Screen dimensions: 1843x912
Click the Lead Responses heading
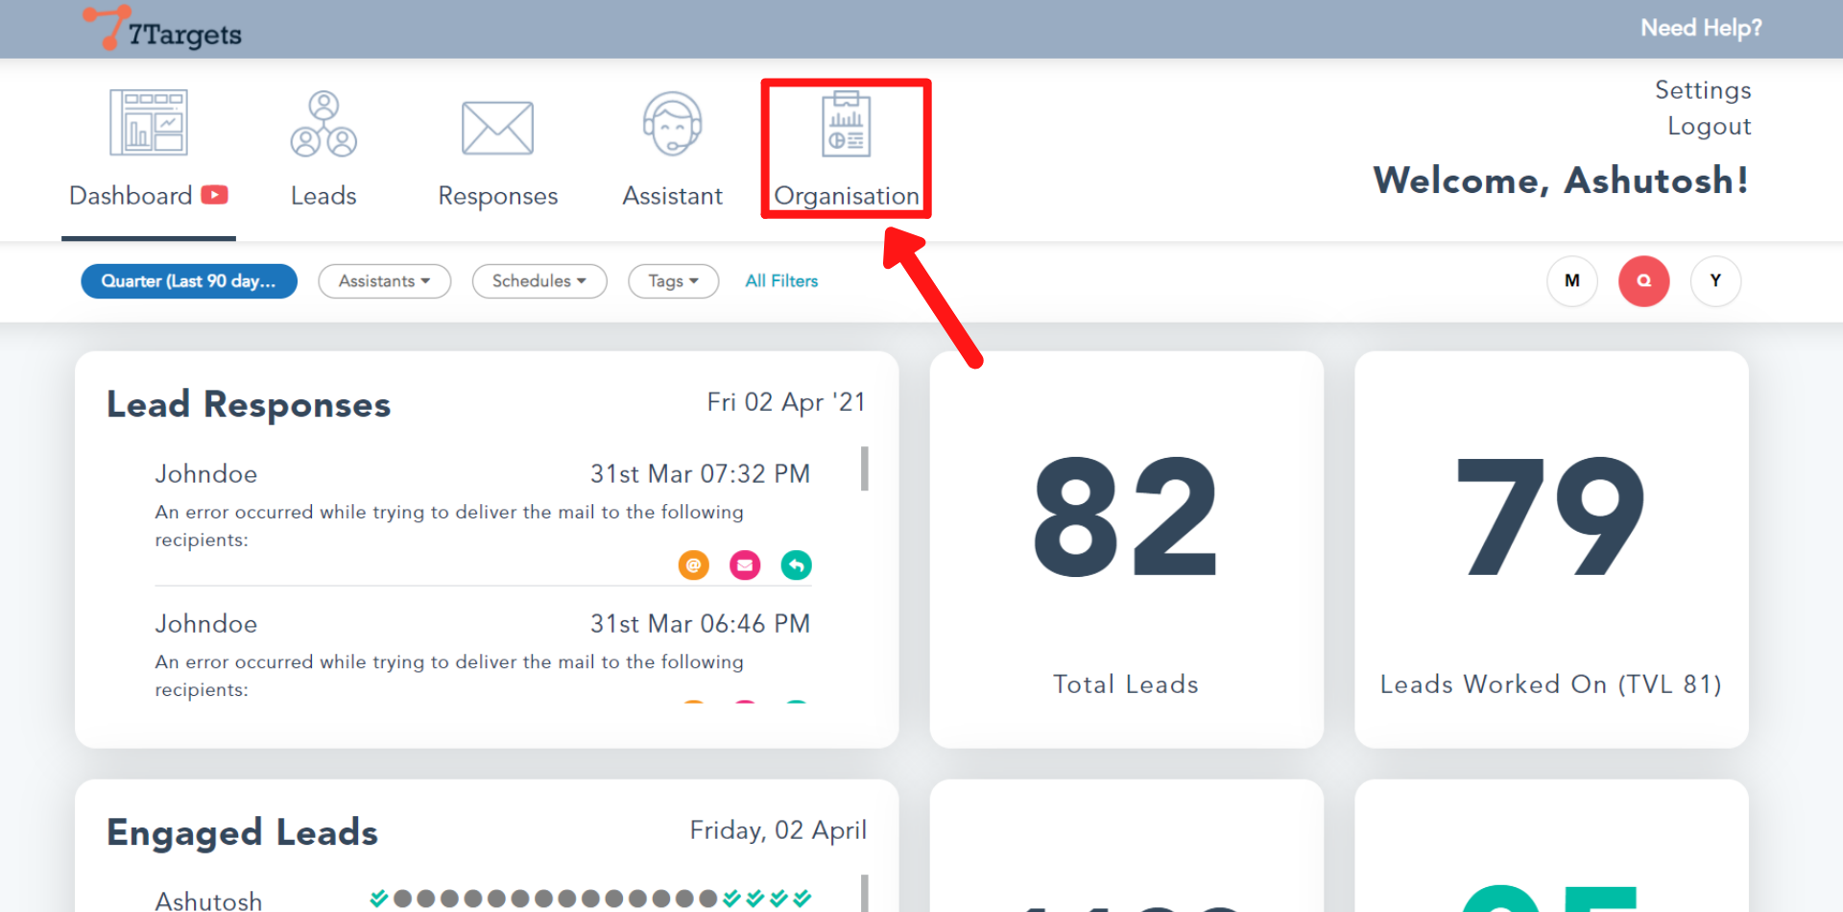pos(249,404)
